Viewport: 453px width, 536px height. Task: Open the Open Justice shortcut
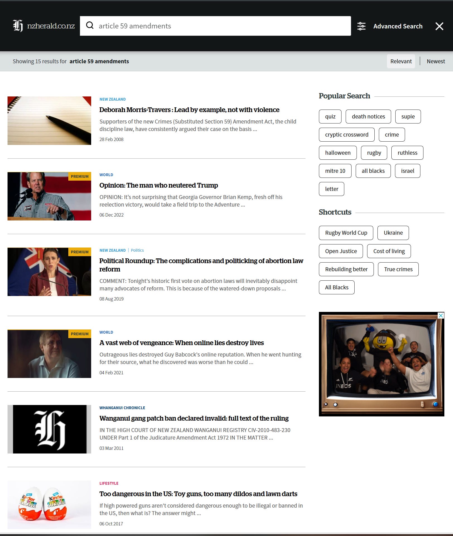(341, 251)
